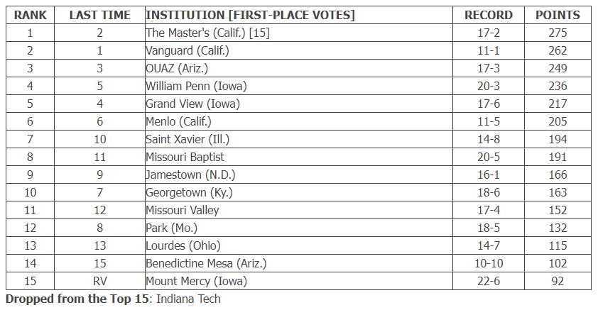The height and width of the screenshot is (310, 598).
Task: Click the 10-10 record for Benedictine Mesa
Action: (x=489, y=263)
